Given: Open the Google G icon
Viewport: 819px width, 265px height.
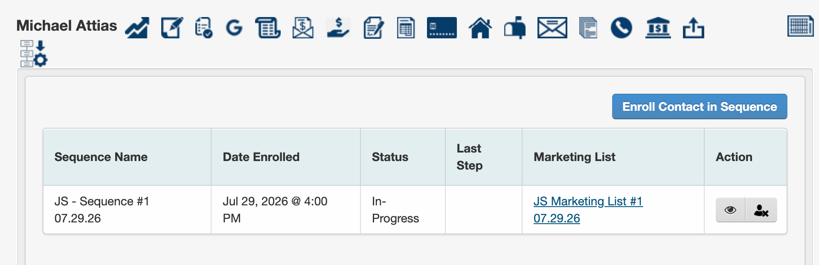Looking at the screenshot, I should click(x=234, y=28).
